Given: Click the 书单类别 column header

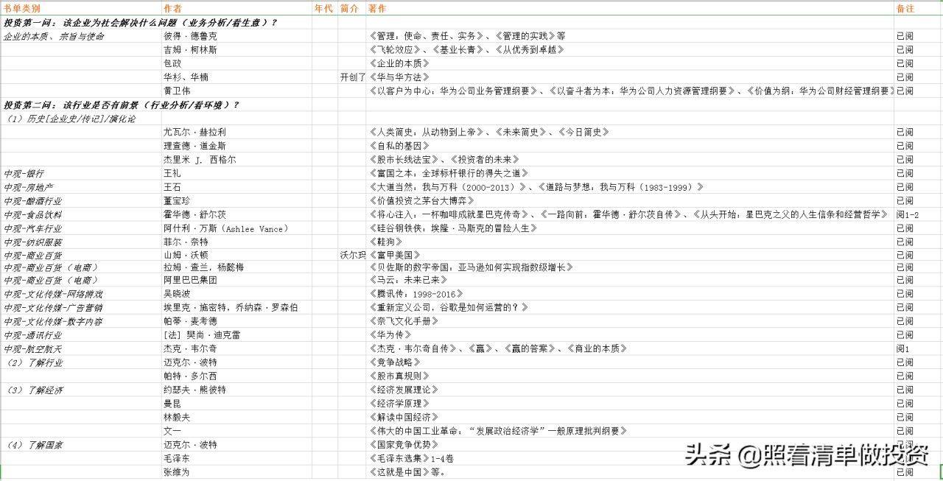Looking at the screenshot, I should (22, 8).
